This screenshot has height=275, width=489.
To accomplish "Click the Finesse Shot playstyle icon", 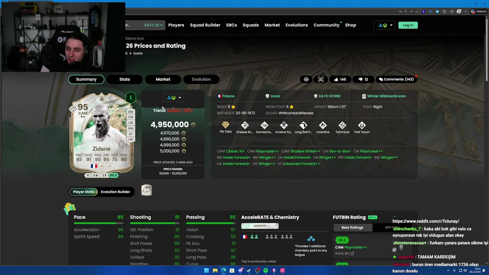I will [245, 125].
